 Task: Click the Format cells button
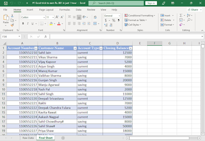tap(167, 25)
